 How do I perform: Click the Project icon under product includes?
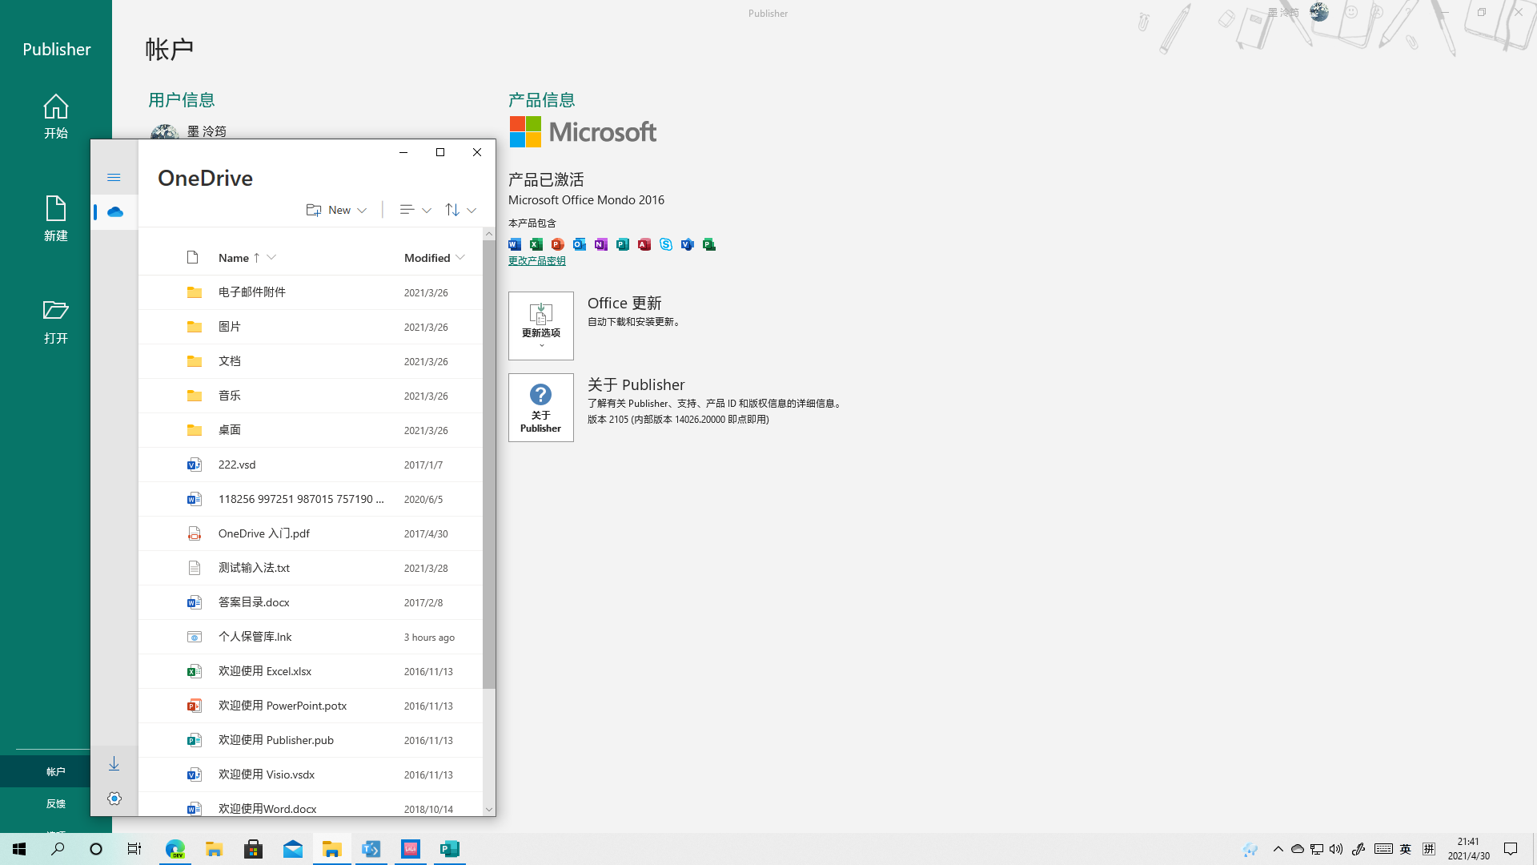[x=709, y=244]
